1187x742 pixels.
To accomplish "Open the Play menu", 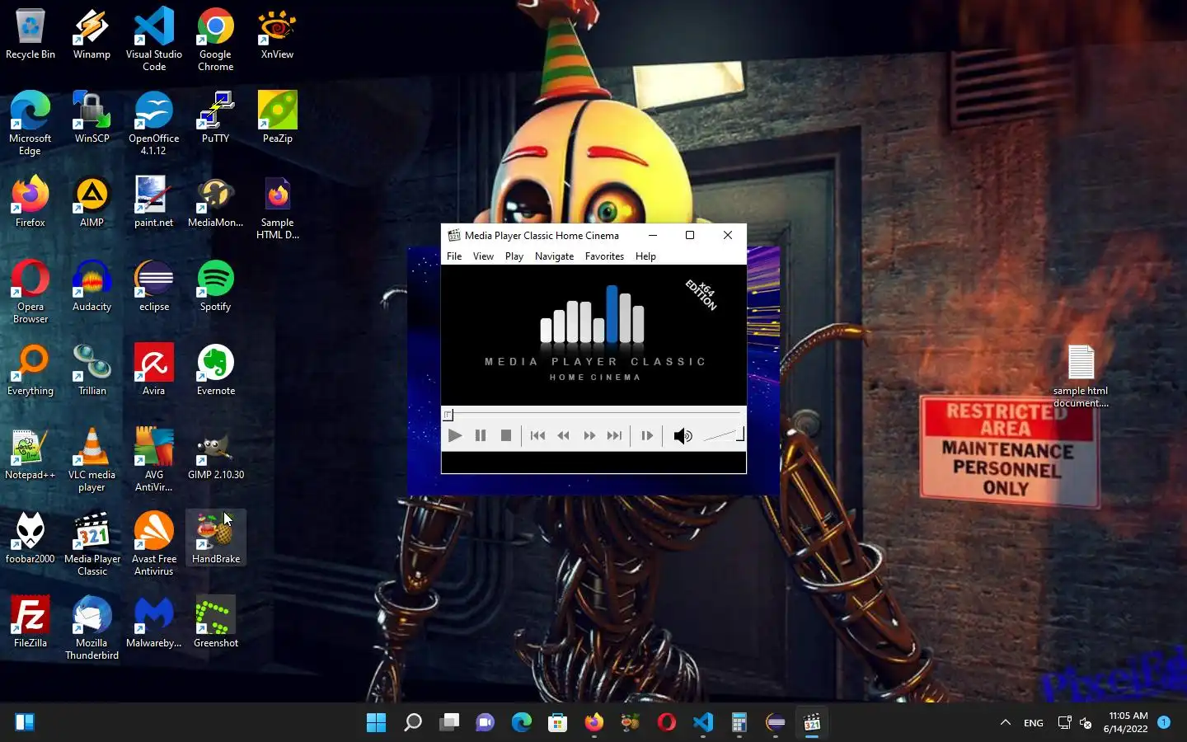I will click(514, 256).
